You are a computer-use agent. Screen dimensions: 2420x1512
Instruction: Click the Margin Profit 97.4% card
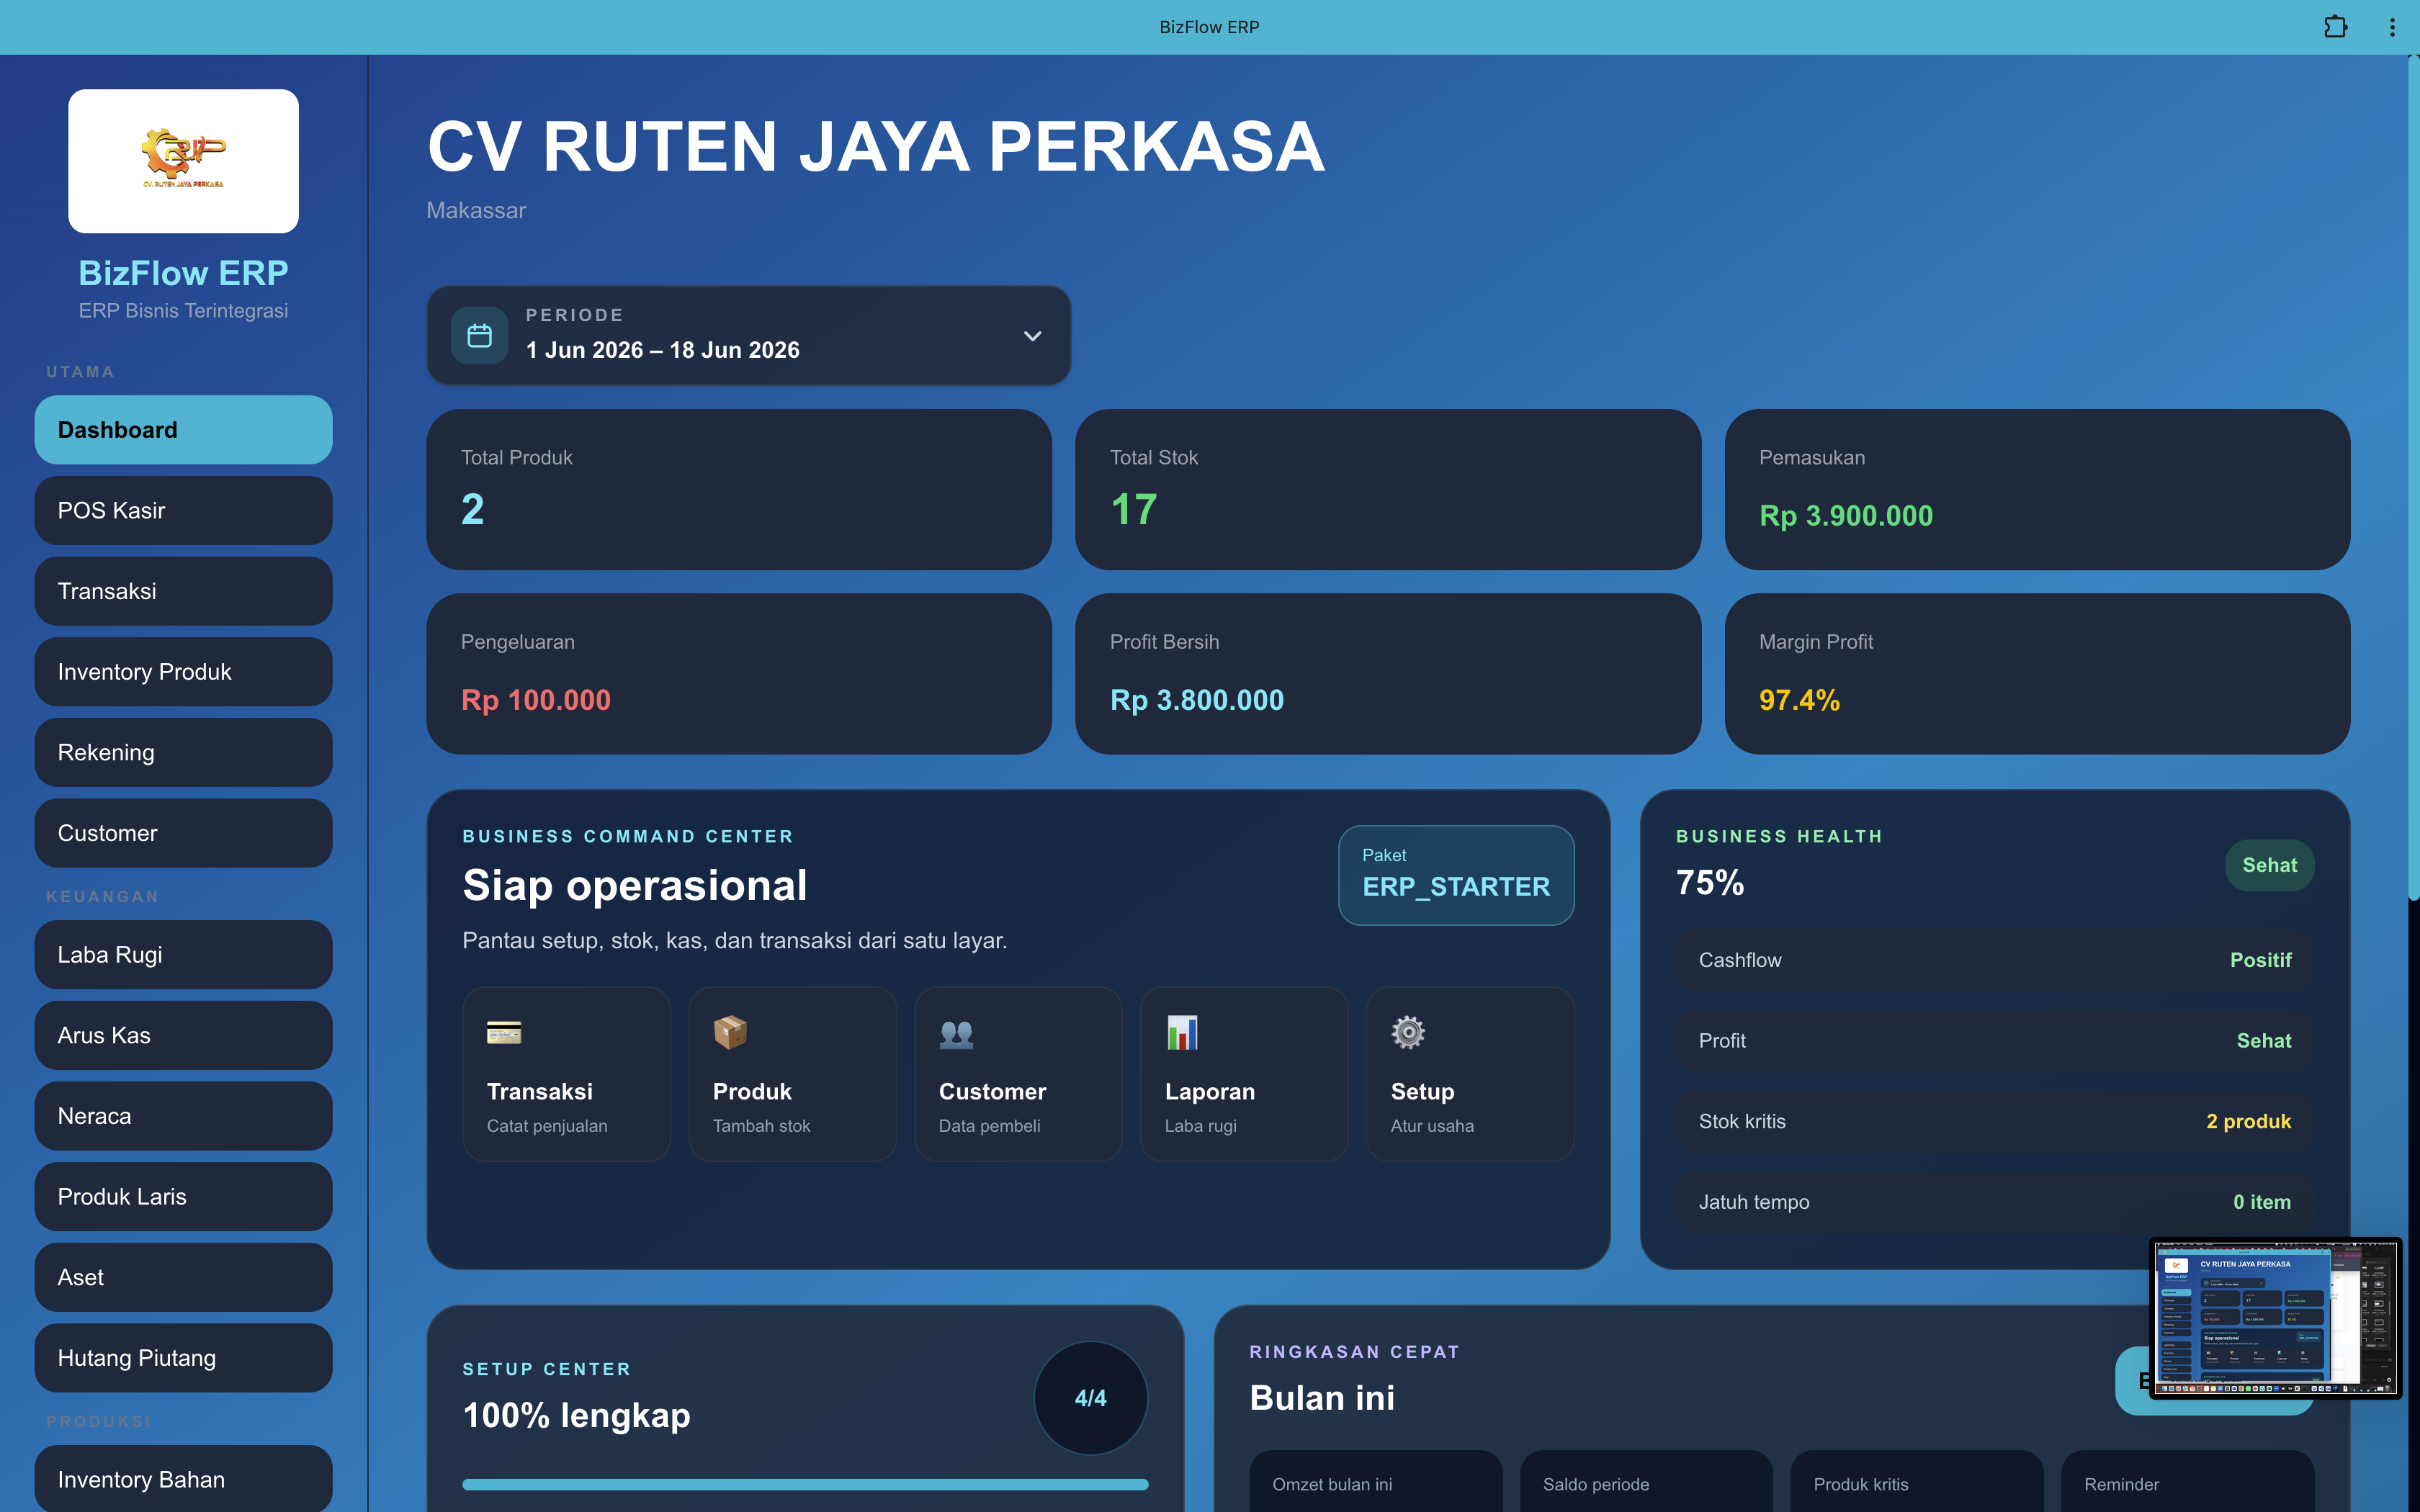click(2037, 674)
